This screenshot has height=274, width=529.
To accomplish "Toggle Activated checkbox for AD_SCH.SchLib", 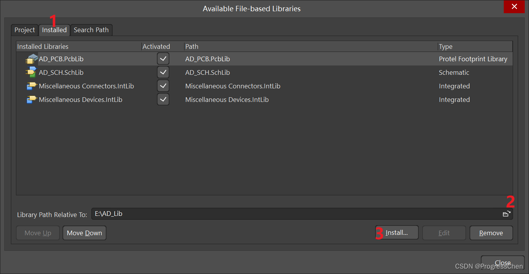I will click(x=163, y=72).
